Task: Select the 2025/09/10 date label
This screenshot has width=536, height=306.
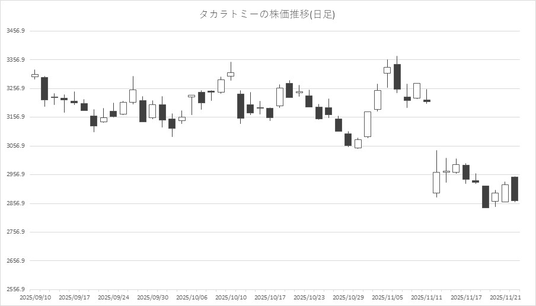Action: 35,297
